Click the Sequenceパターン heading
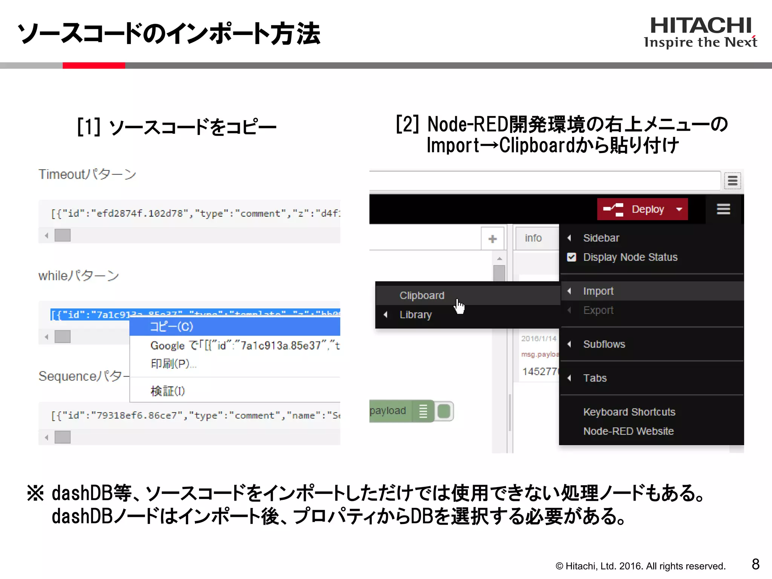The image size is (772, 579). tap(84, 376)
